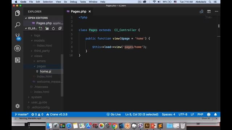Click explorer sidebar vertical scrollbar
Viewport: 232px width, 130px height.
pos(62,75)
